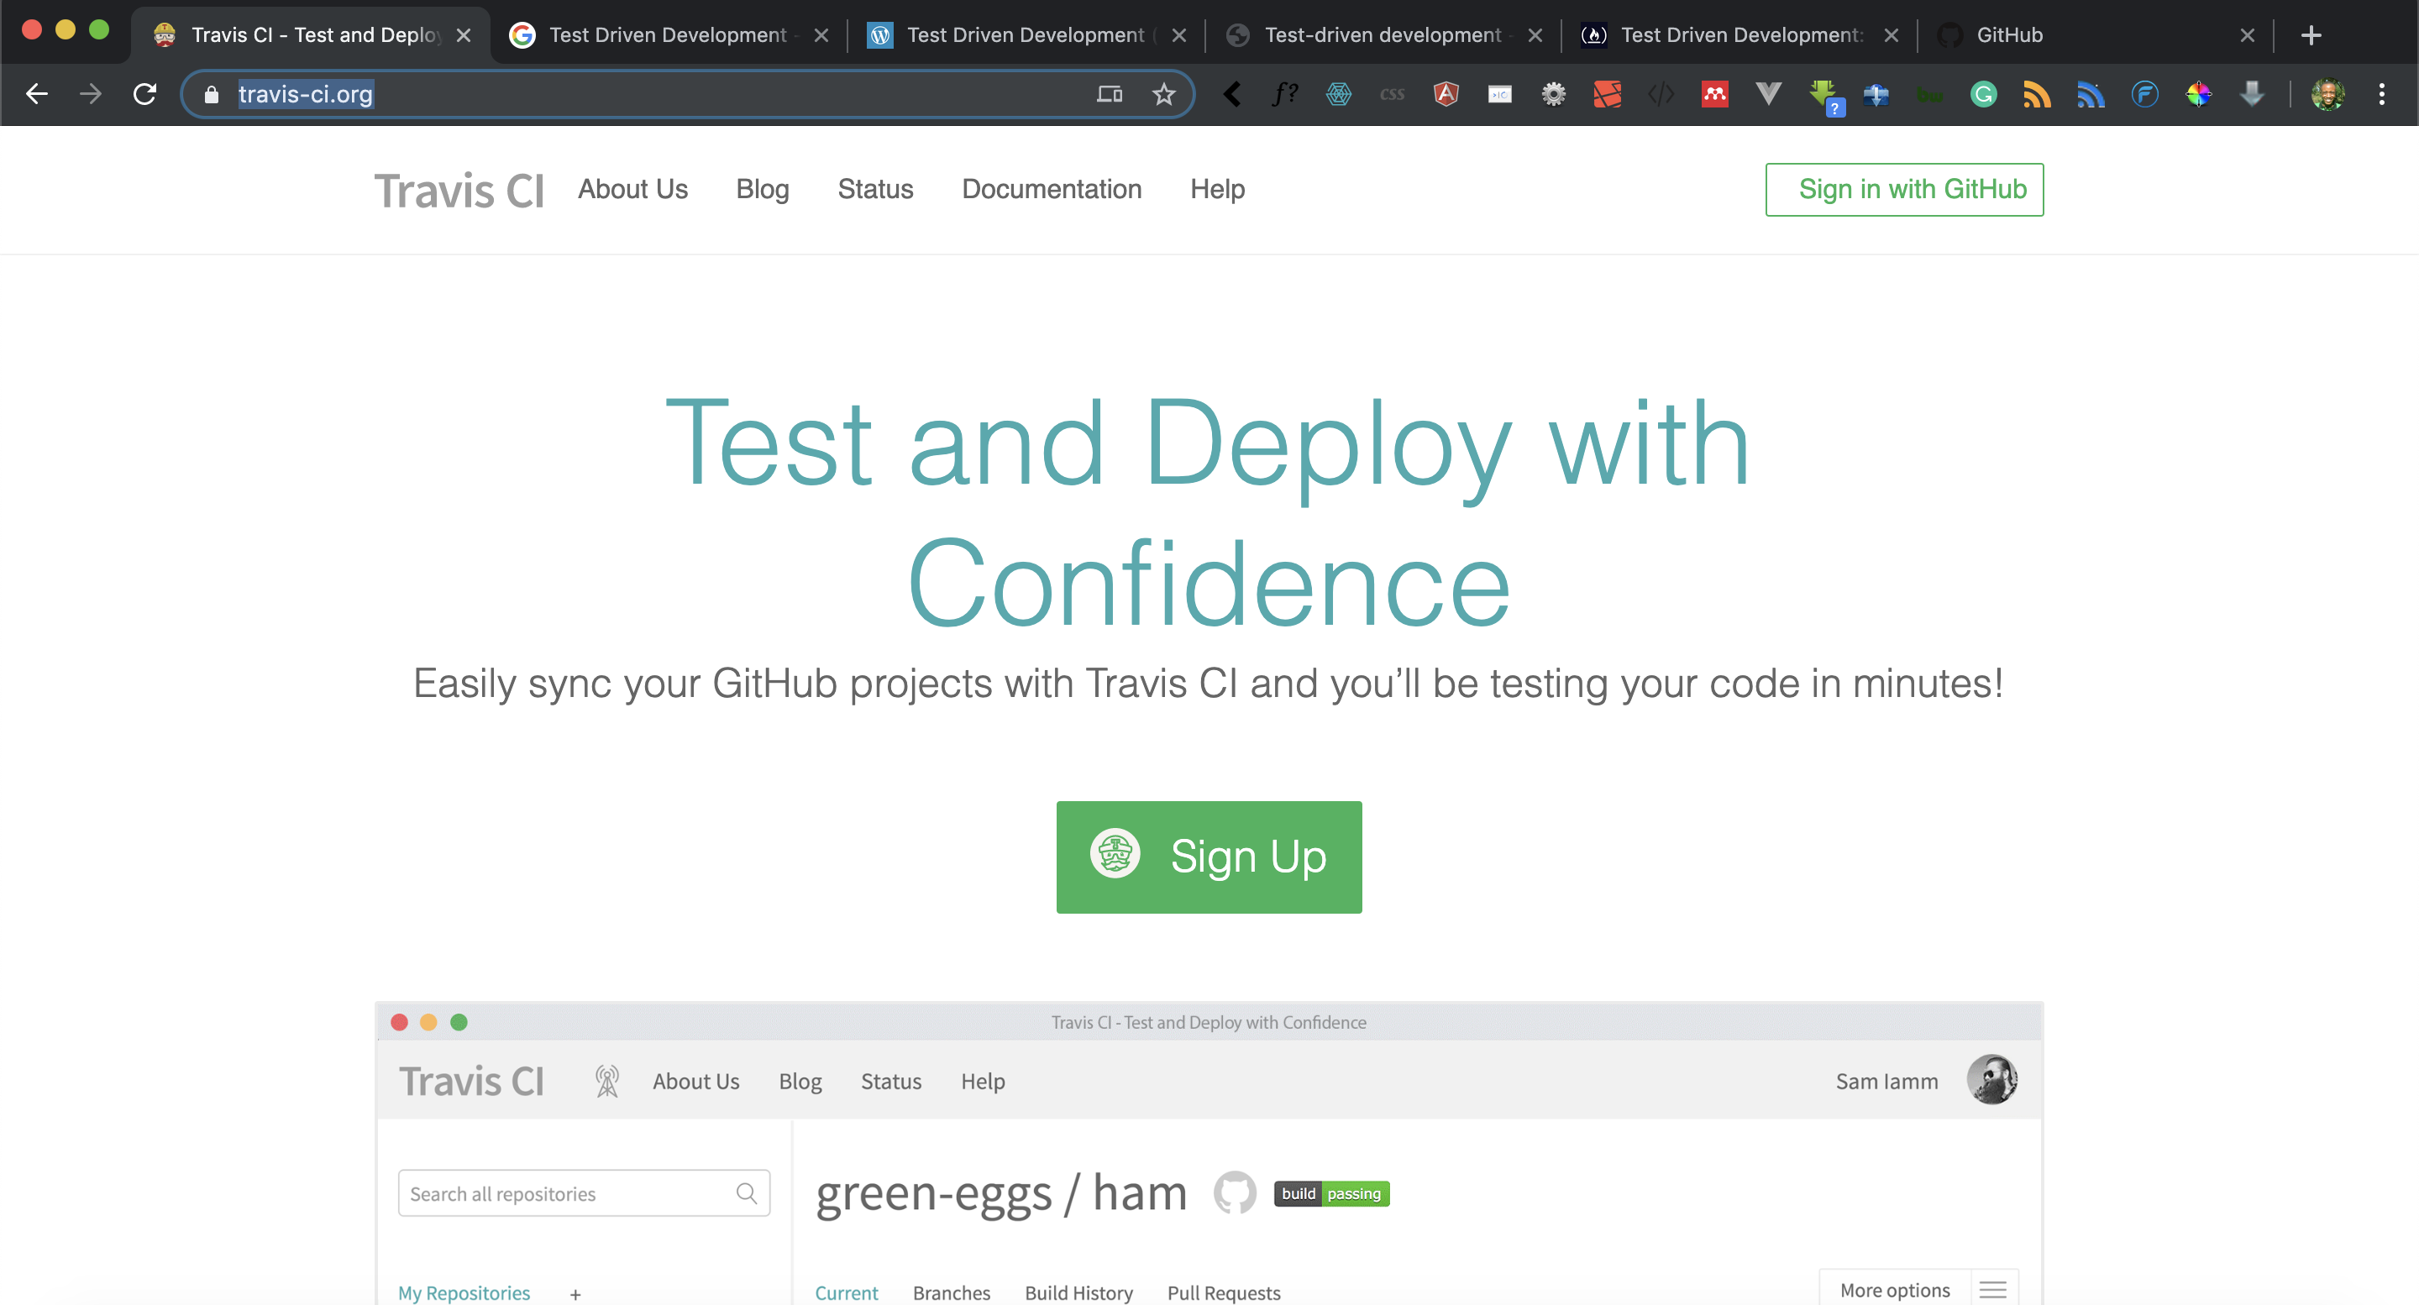Screen dimensions: 2419x1305
Task: Click the GitHub octocat icon beside green-eggs / ham
Action: tap(1234, 1192)
